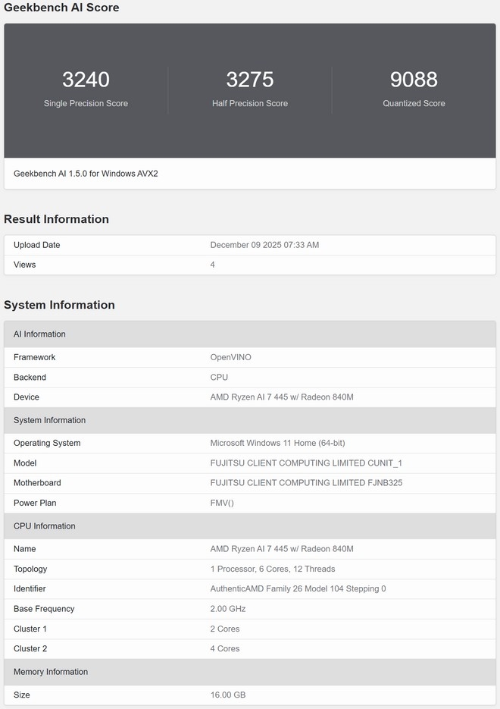The image size is (500, 709).
Task: Click the Size row label
Action: pyautogui.click(x=22, y=695)
